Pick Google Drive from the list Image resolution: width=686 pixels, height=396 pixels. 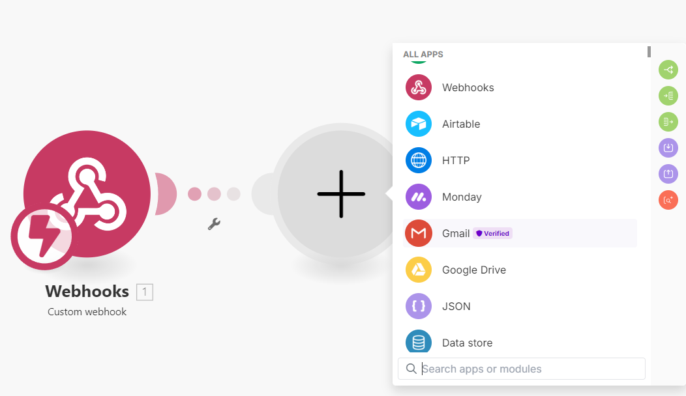[520, 270]
